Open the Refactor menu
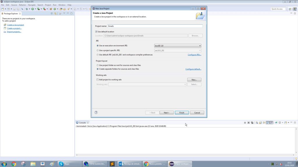 pyautogui.click(x=22, y=5)
